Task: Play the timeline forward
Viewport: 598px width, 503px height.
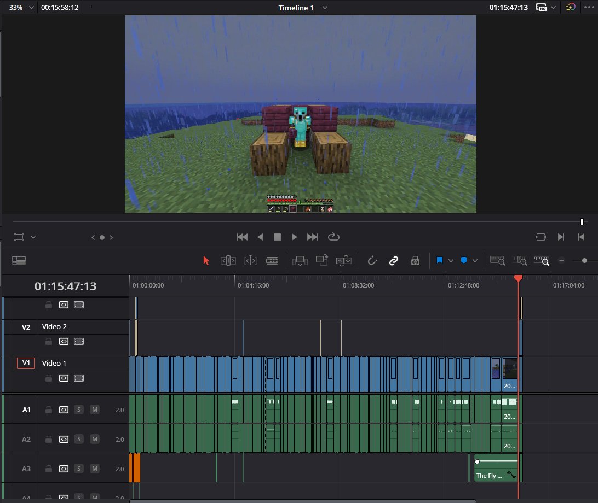Action: (x=294, y=237)
